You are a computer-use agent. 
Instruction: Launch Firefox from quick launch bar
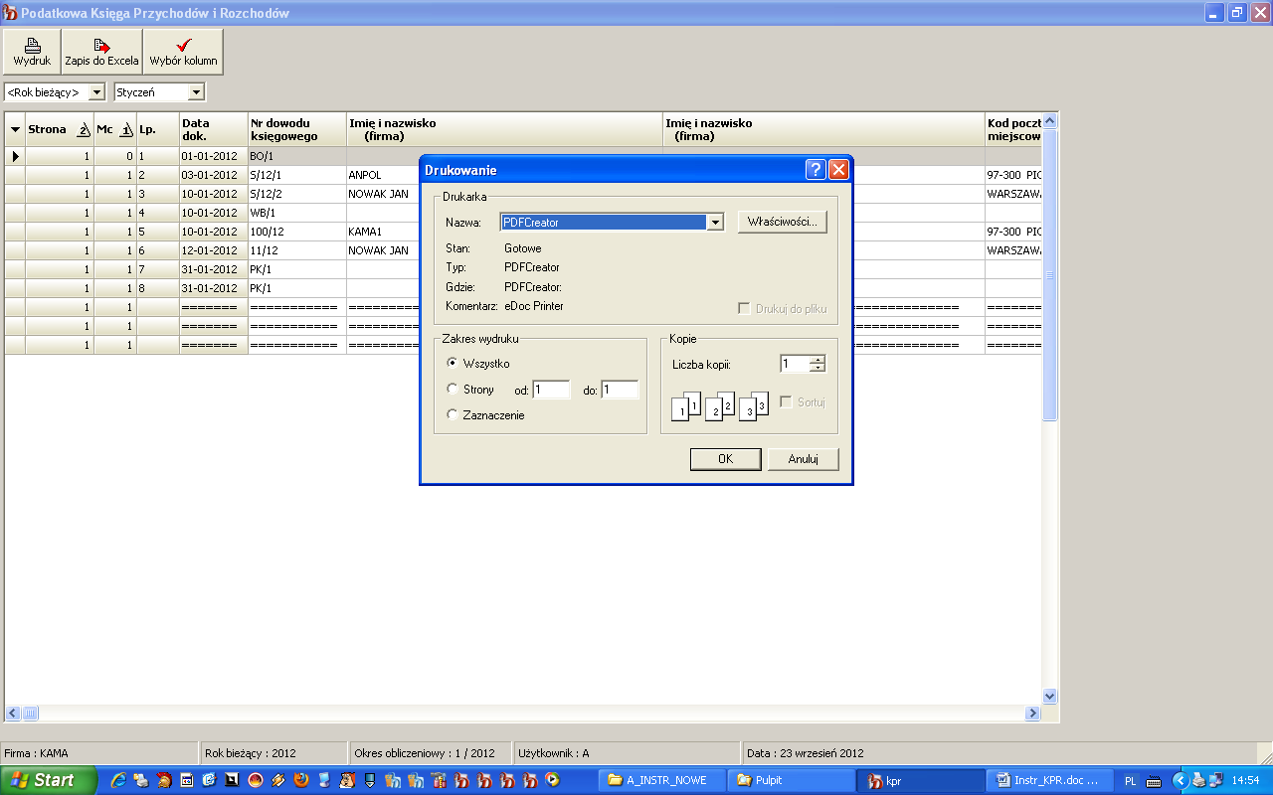[x=301, y=781]
